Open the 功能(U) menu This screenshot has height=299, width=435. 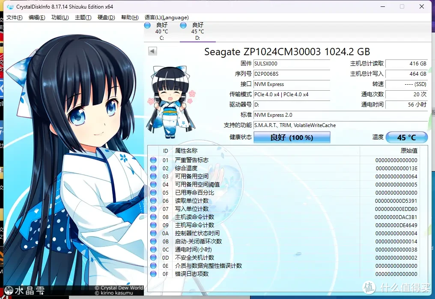(x=60, y=18)
